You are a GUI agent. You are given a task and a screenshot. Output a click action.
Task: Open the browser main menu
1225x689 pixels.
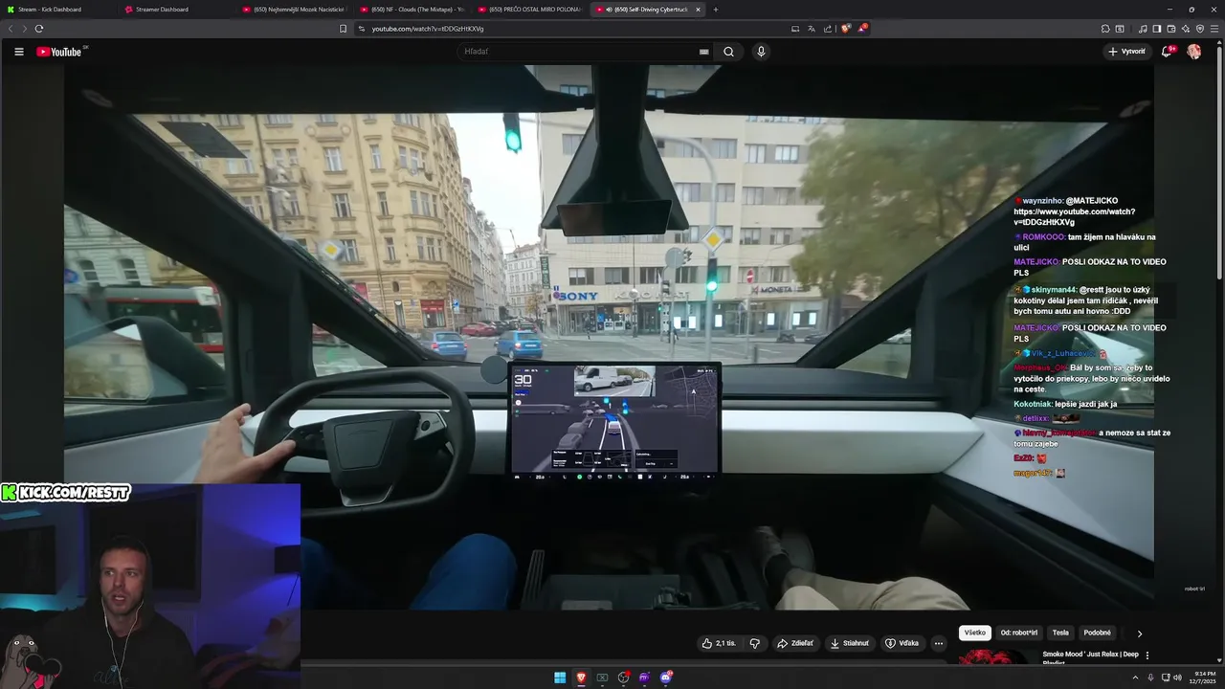(1214, 29)
